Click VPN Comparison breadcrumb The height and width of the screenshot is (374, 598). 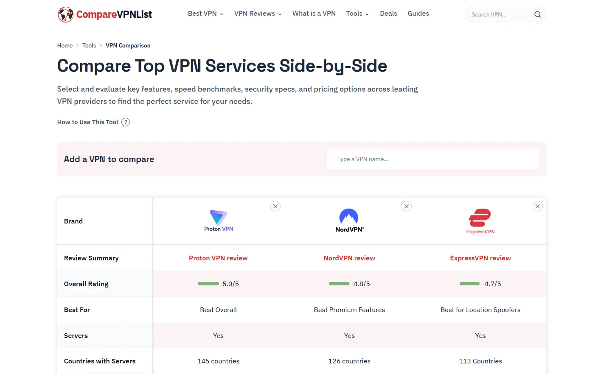[128, 45]
